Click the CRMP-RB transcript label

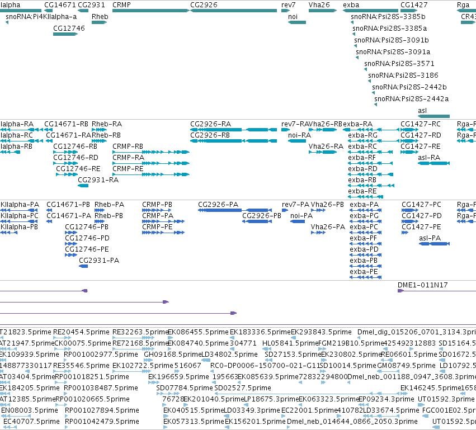coord(128,147)
